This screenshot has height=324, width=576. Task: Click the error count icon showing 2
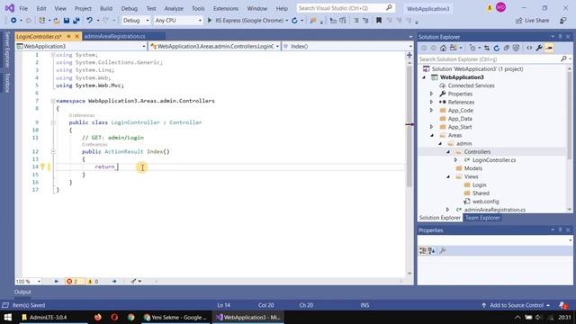[69, 281]
